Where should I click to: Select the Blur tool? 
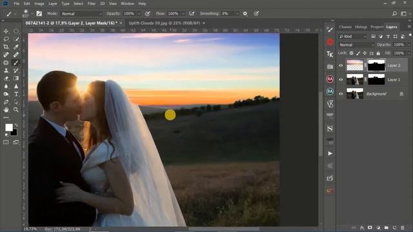[6, 86]
